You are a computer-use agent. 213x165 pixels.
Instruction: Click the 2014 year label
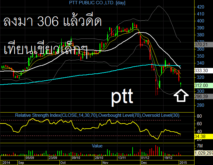point(6,163)
